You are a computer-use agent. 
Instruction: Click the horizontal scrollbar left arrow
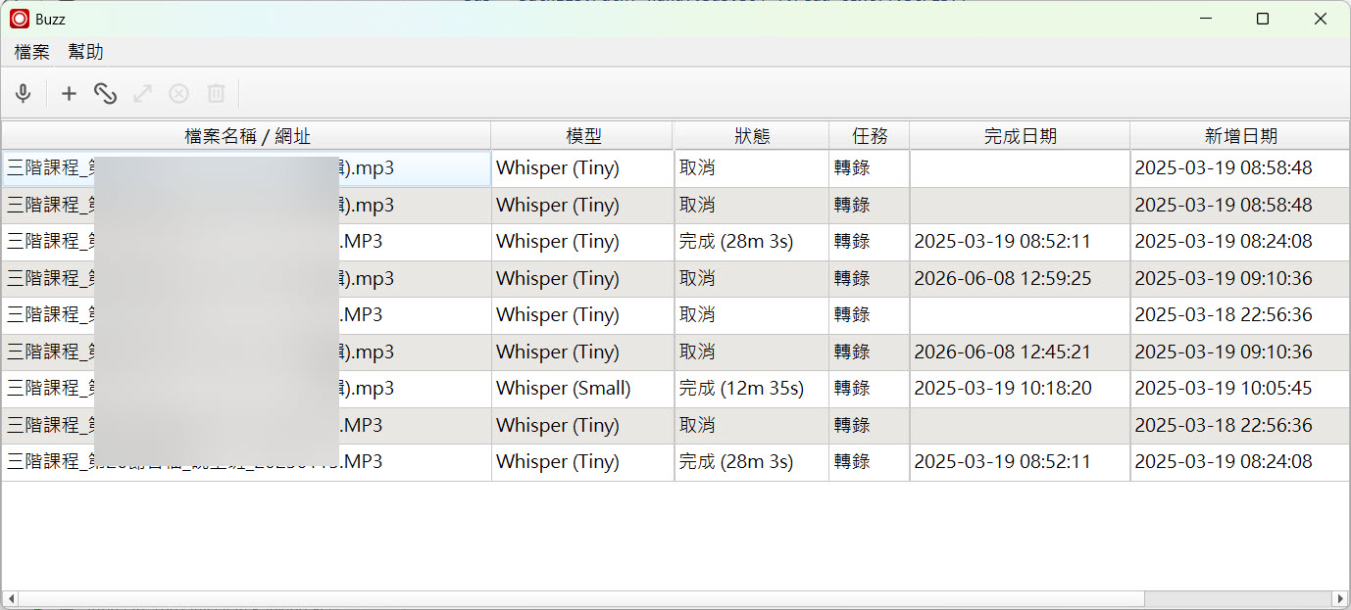pos(10,598)
